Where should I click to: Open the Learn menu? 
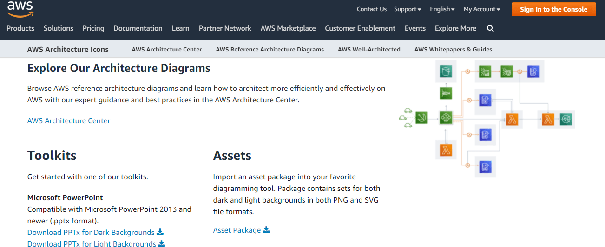[x=180, y=28]
